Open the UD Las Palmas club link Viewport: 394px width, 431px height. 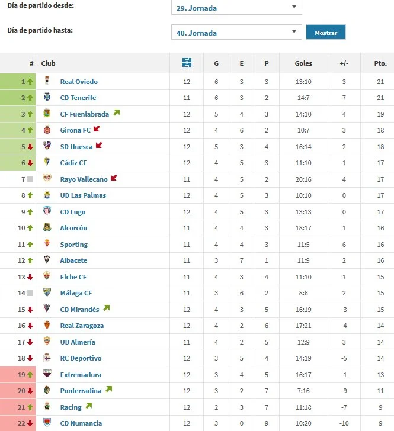pos(83,195)
